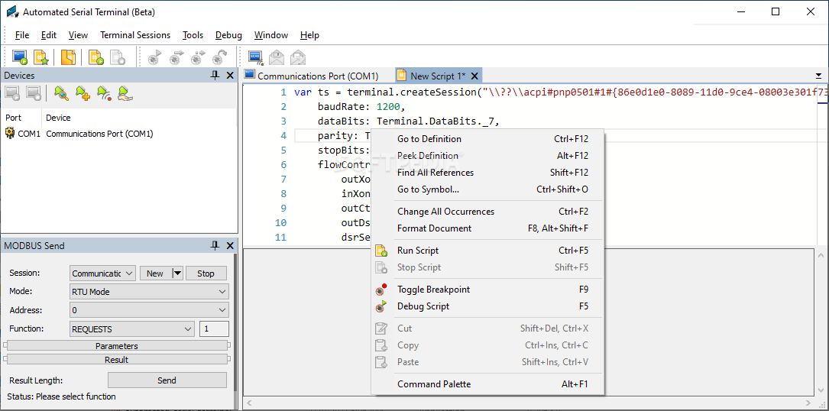Image resolution: width=829 pixels, height=411 pixels.
Task: Open the Function dropdown showing REQUESTS
Action: click(x=132, y=328)
